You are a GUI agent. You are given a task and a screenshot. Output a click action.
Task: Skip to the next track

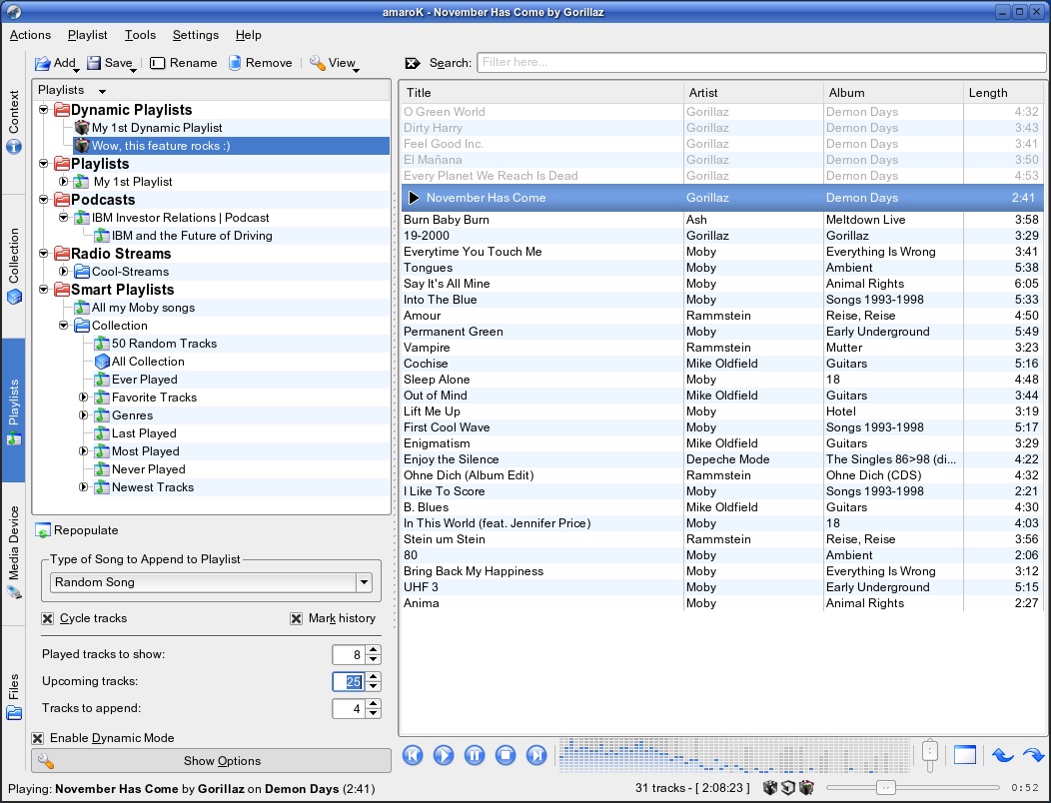click(x=536, y=755)
